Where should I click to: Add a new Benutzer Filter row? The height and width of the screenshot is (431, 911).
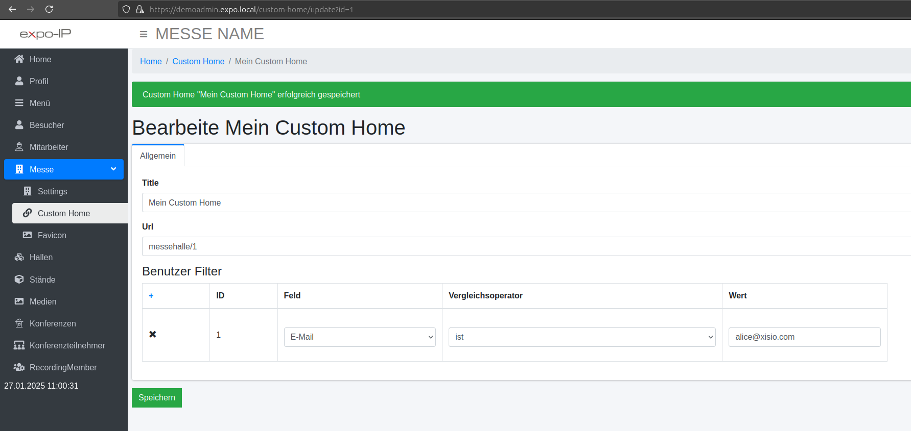pos(151,296)
